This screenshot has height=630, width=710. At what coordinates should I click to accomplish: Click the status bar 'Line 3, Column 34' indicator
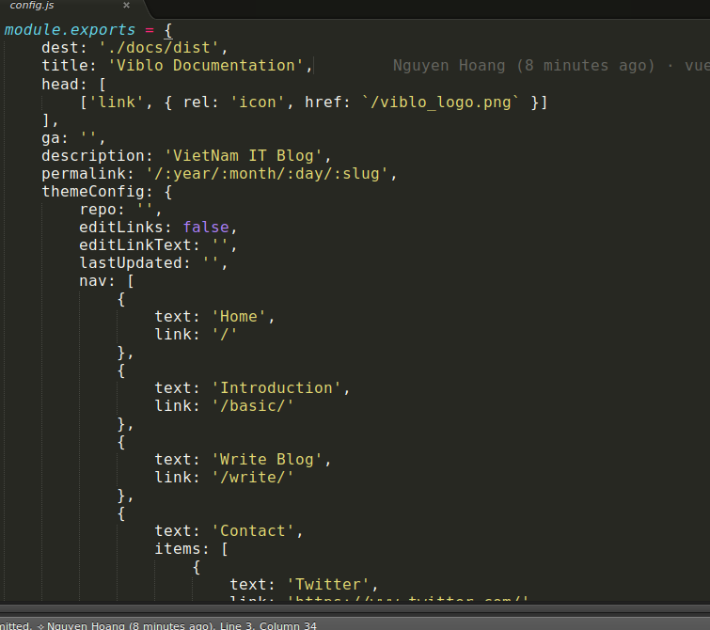tap(268, 625)
